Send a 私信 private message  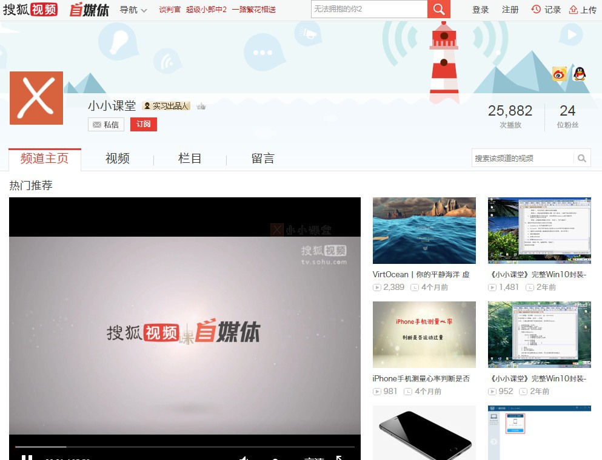(x=106, y=125)
